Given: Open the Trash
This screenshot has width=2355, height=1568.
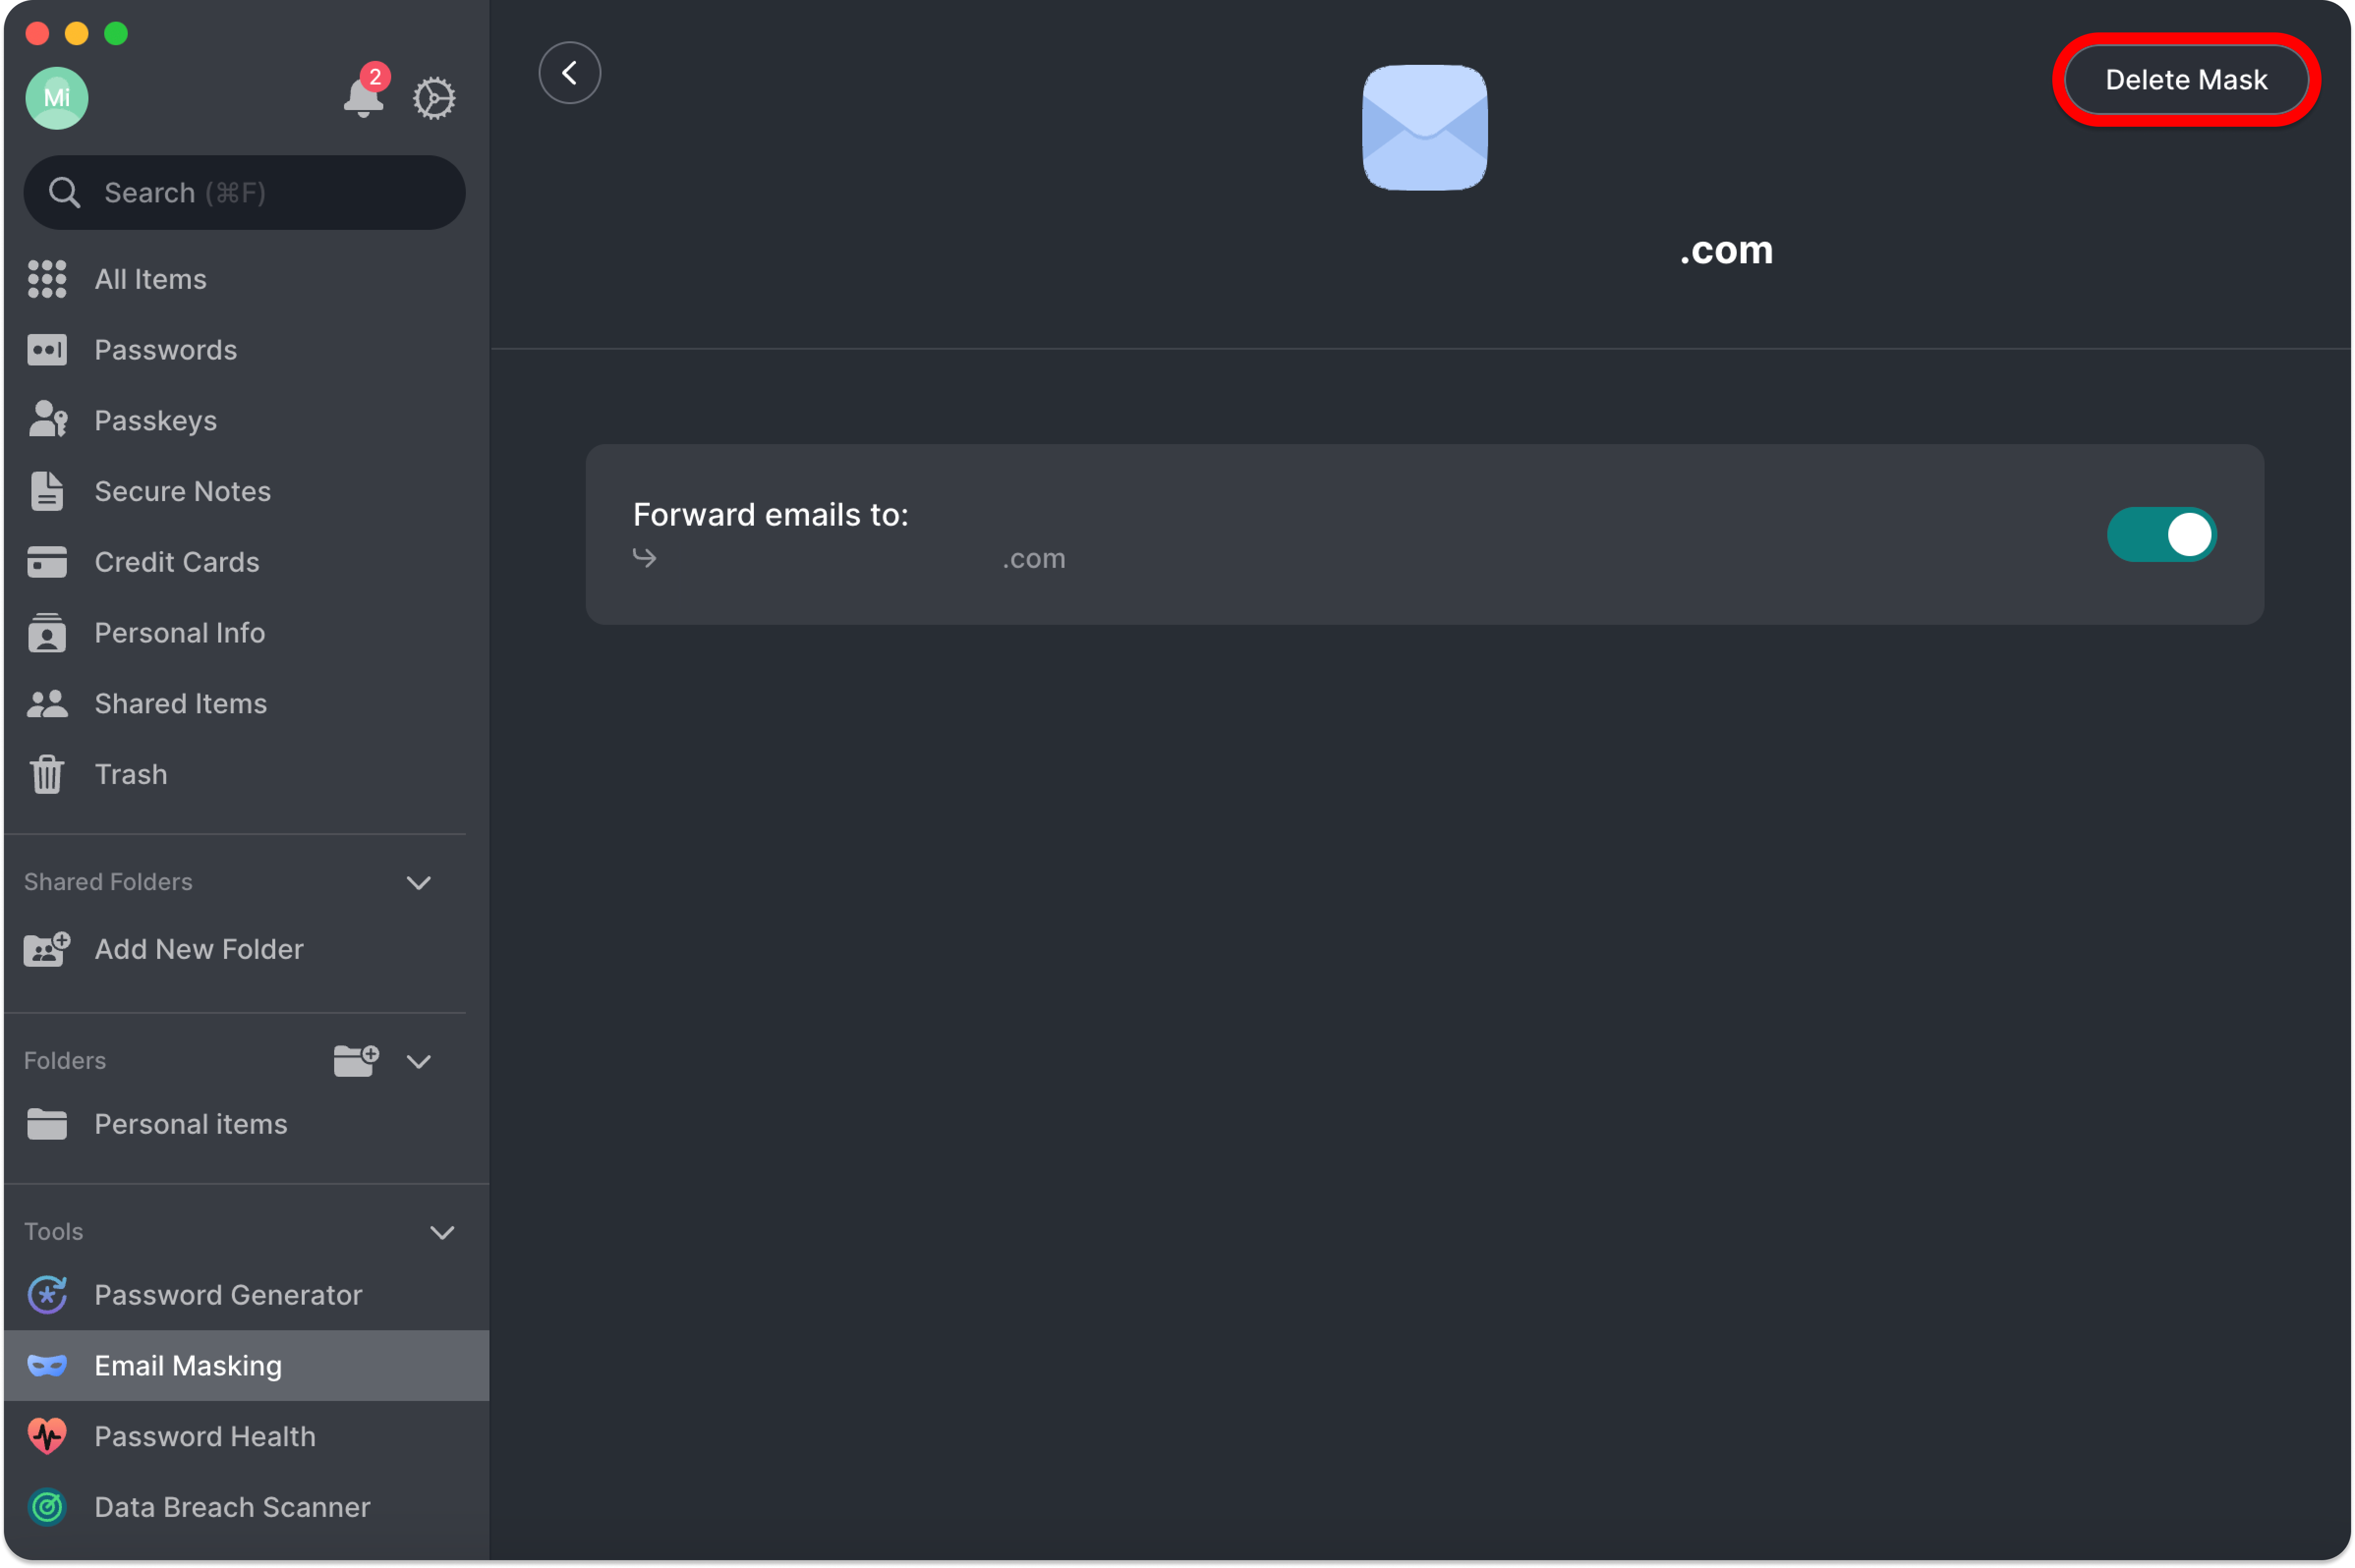Looking at the screenshot, I should (x=130, y=774).
